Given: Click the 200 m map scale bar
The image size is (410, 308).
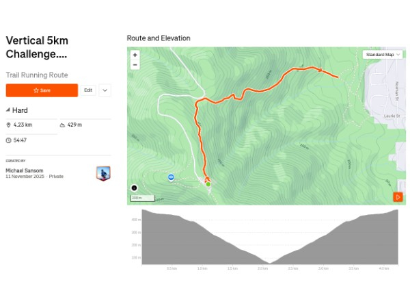Looking at the screenshot, I should pos(143,198).
